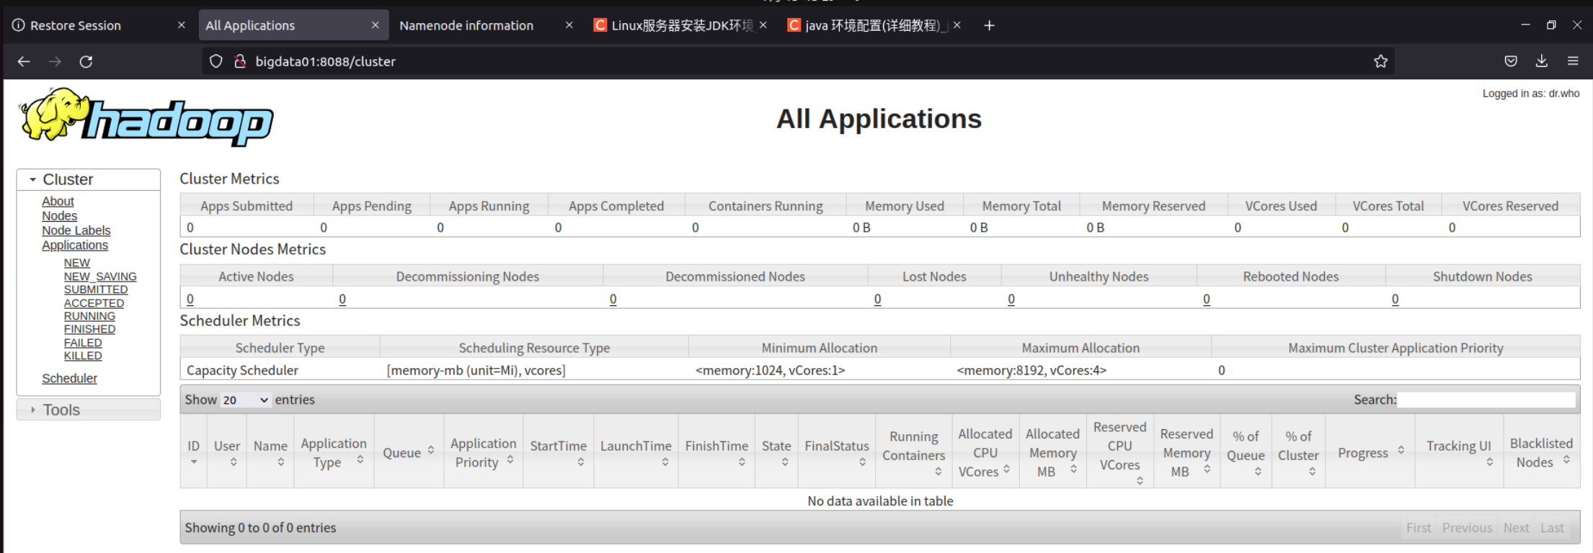The image size is (1593, 553).
Task: Sort by Running Containers column
Action: pyautogui.click(x=913, y=452)
